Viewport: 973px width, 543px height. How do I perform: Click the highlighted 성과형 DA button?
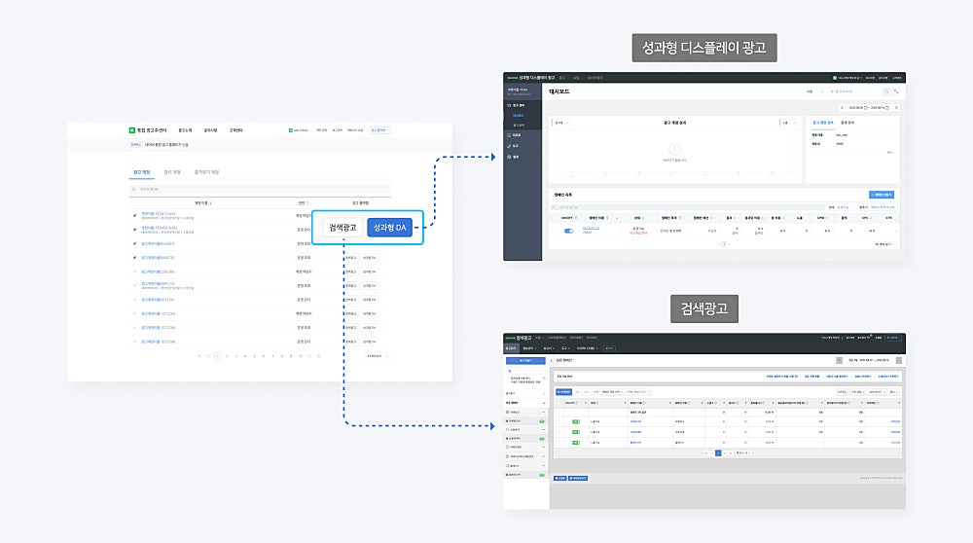click(x=390, y=227)
